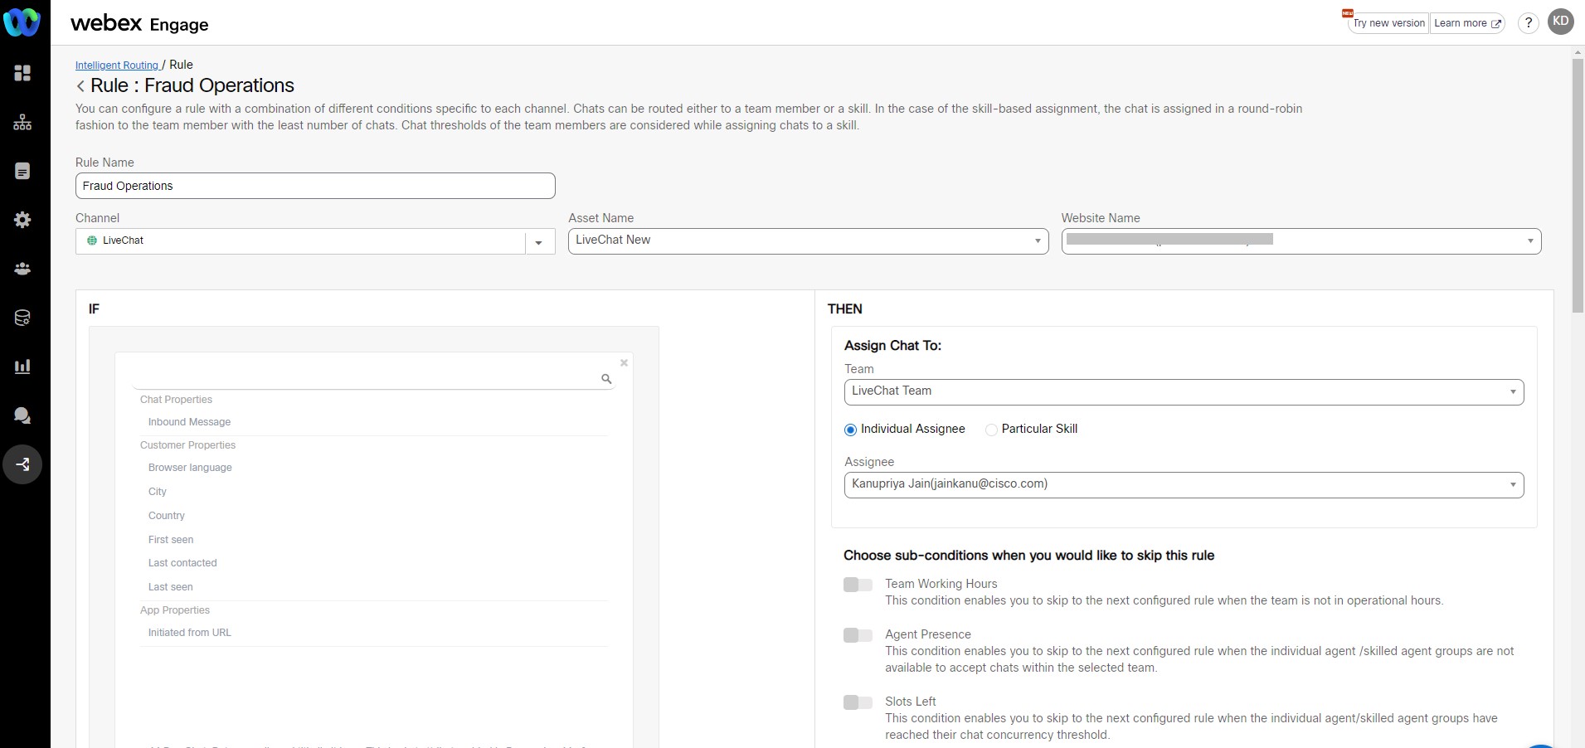This screenshot has width=1585, height=748.
Task: Click the Intelligent Routing breadcrumb link
Action: 117,66
